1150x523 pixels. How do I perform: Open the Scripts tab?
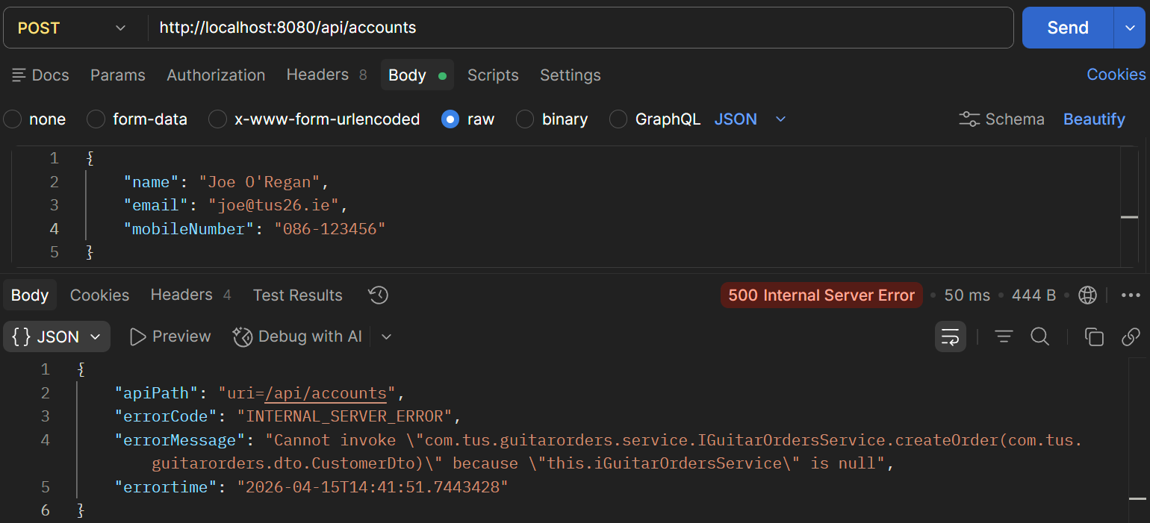coord(493,75)
